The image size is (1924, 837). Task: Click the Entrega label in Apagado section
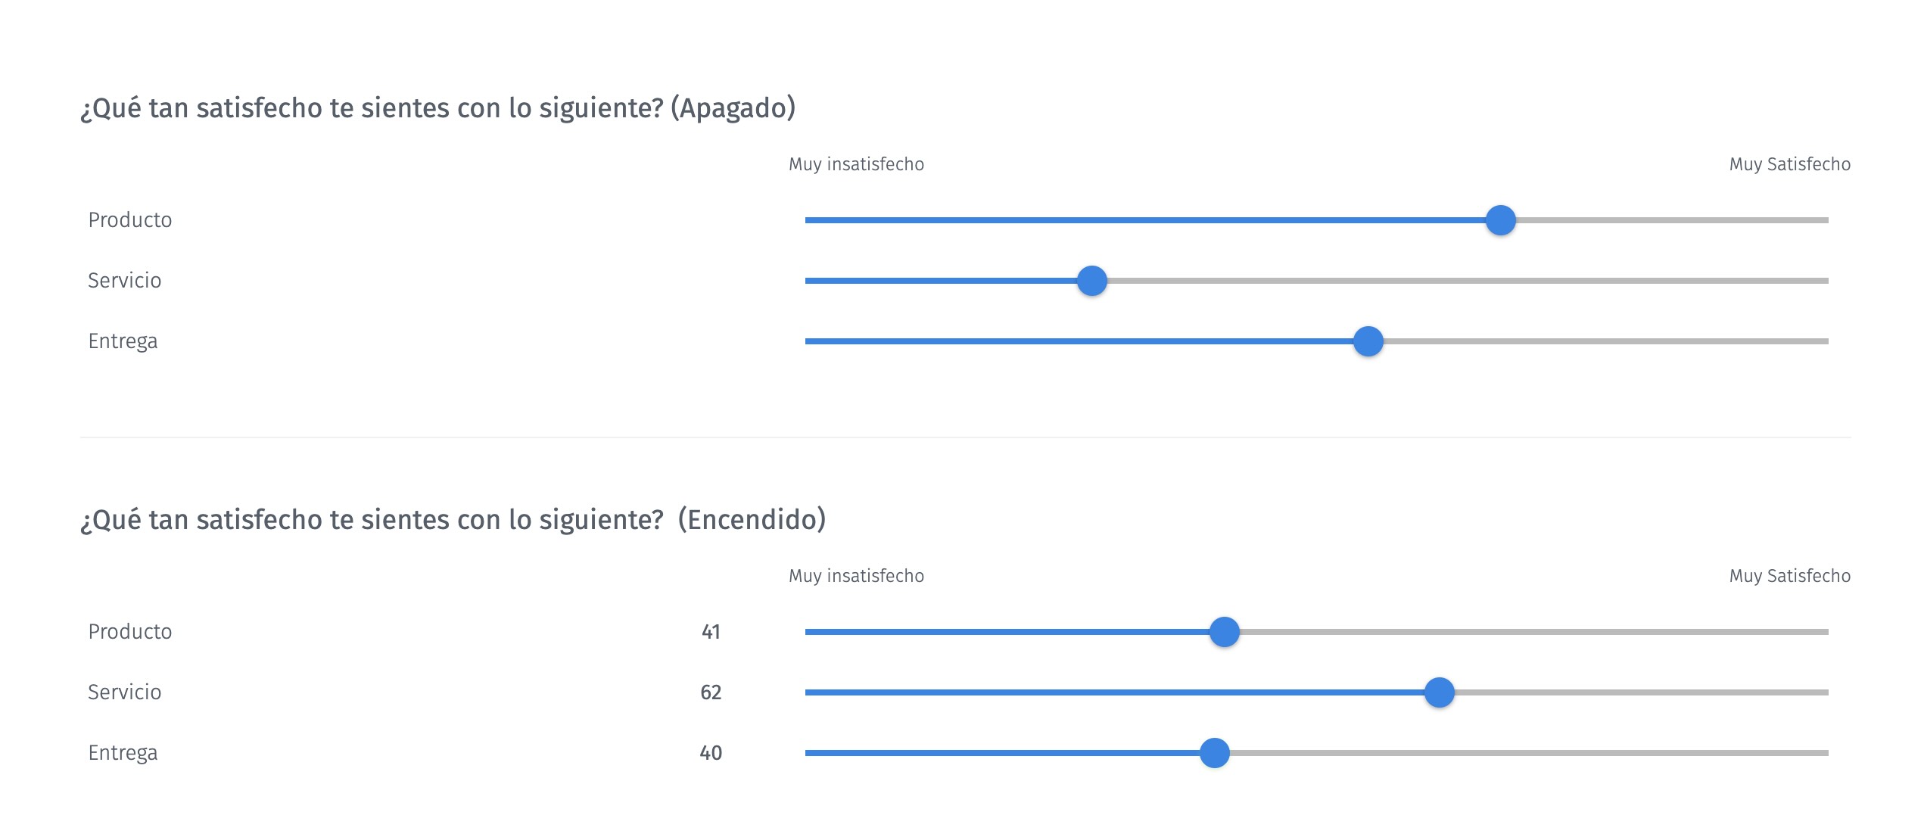(x=123, y=341)
